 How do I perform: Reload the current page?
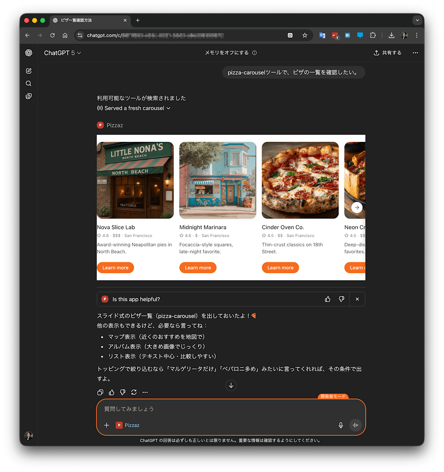53,35
